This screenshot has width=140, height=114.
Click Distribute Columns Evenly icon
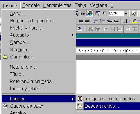[x=134, y=29]
